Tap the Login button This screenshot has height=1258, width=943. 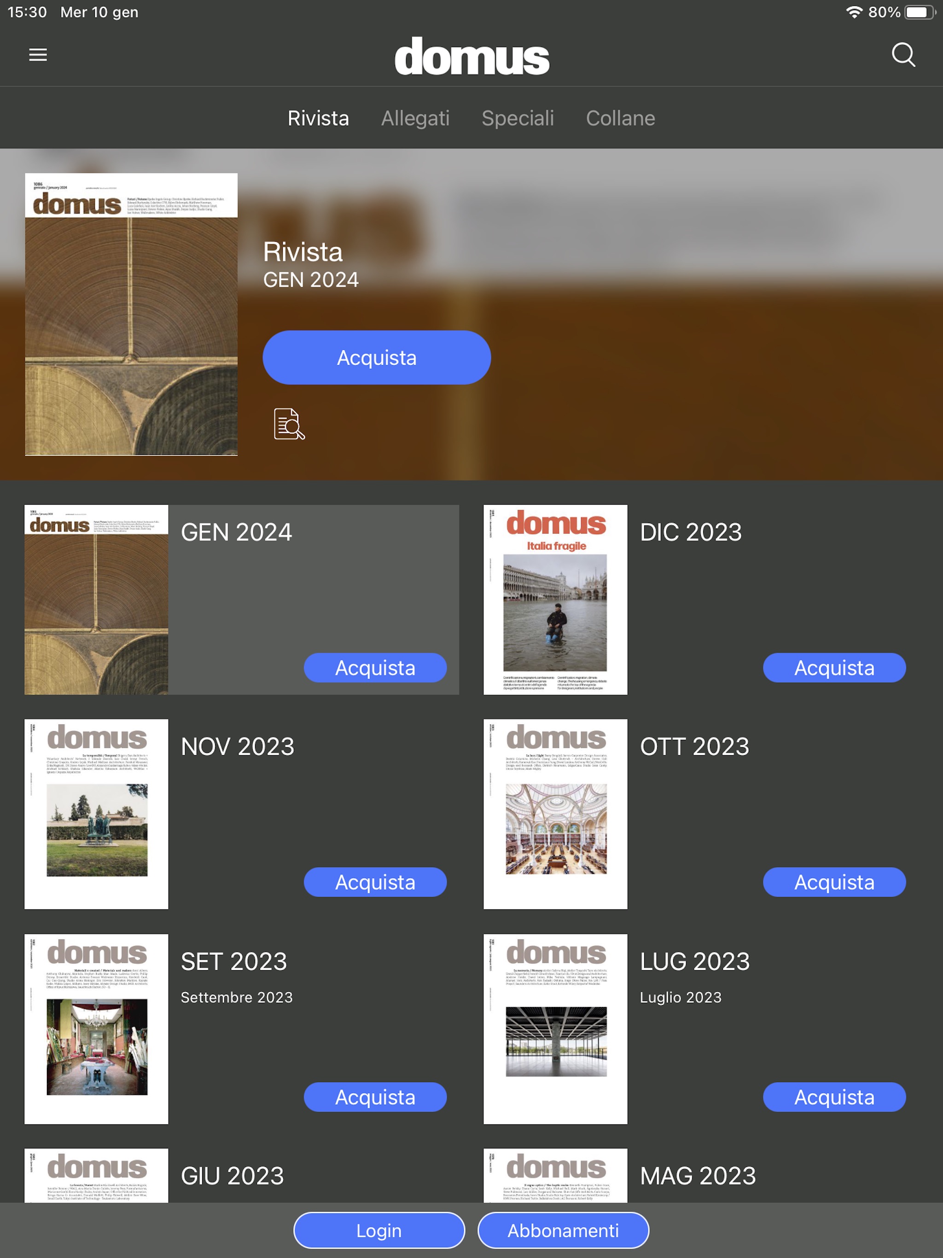tap(379, 1230)
